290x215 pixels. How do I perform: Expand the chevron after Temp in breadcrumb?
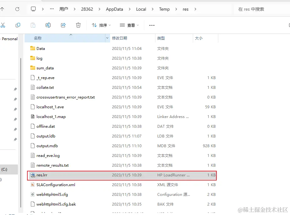click(x=176, y=9)
